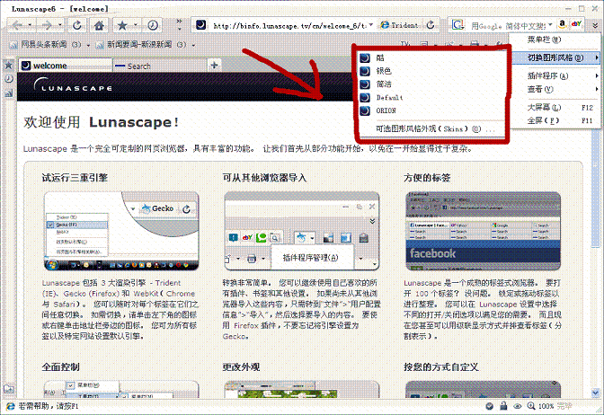Toggle 全屏(F) full screen mode

click(555, 120)
